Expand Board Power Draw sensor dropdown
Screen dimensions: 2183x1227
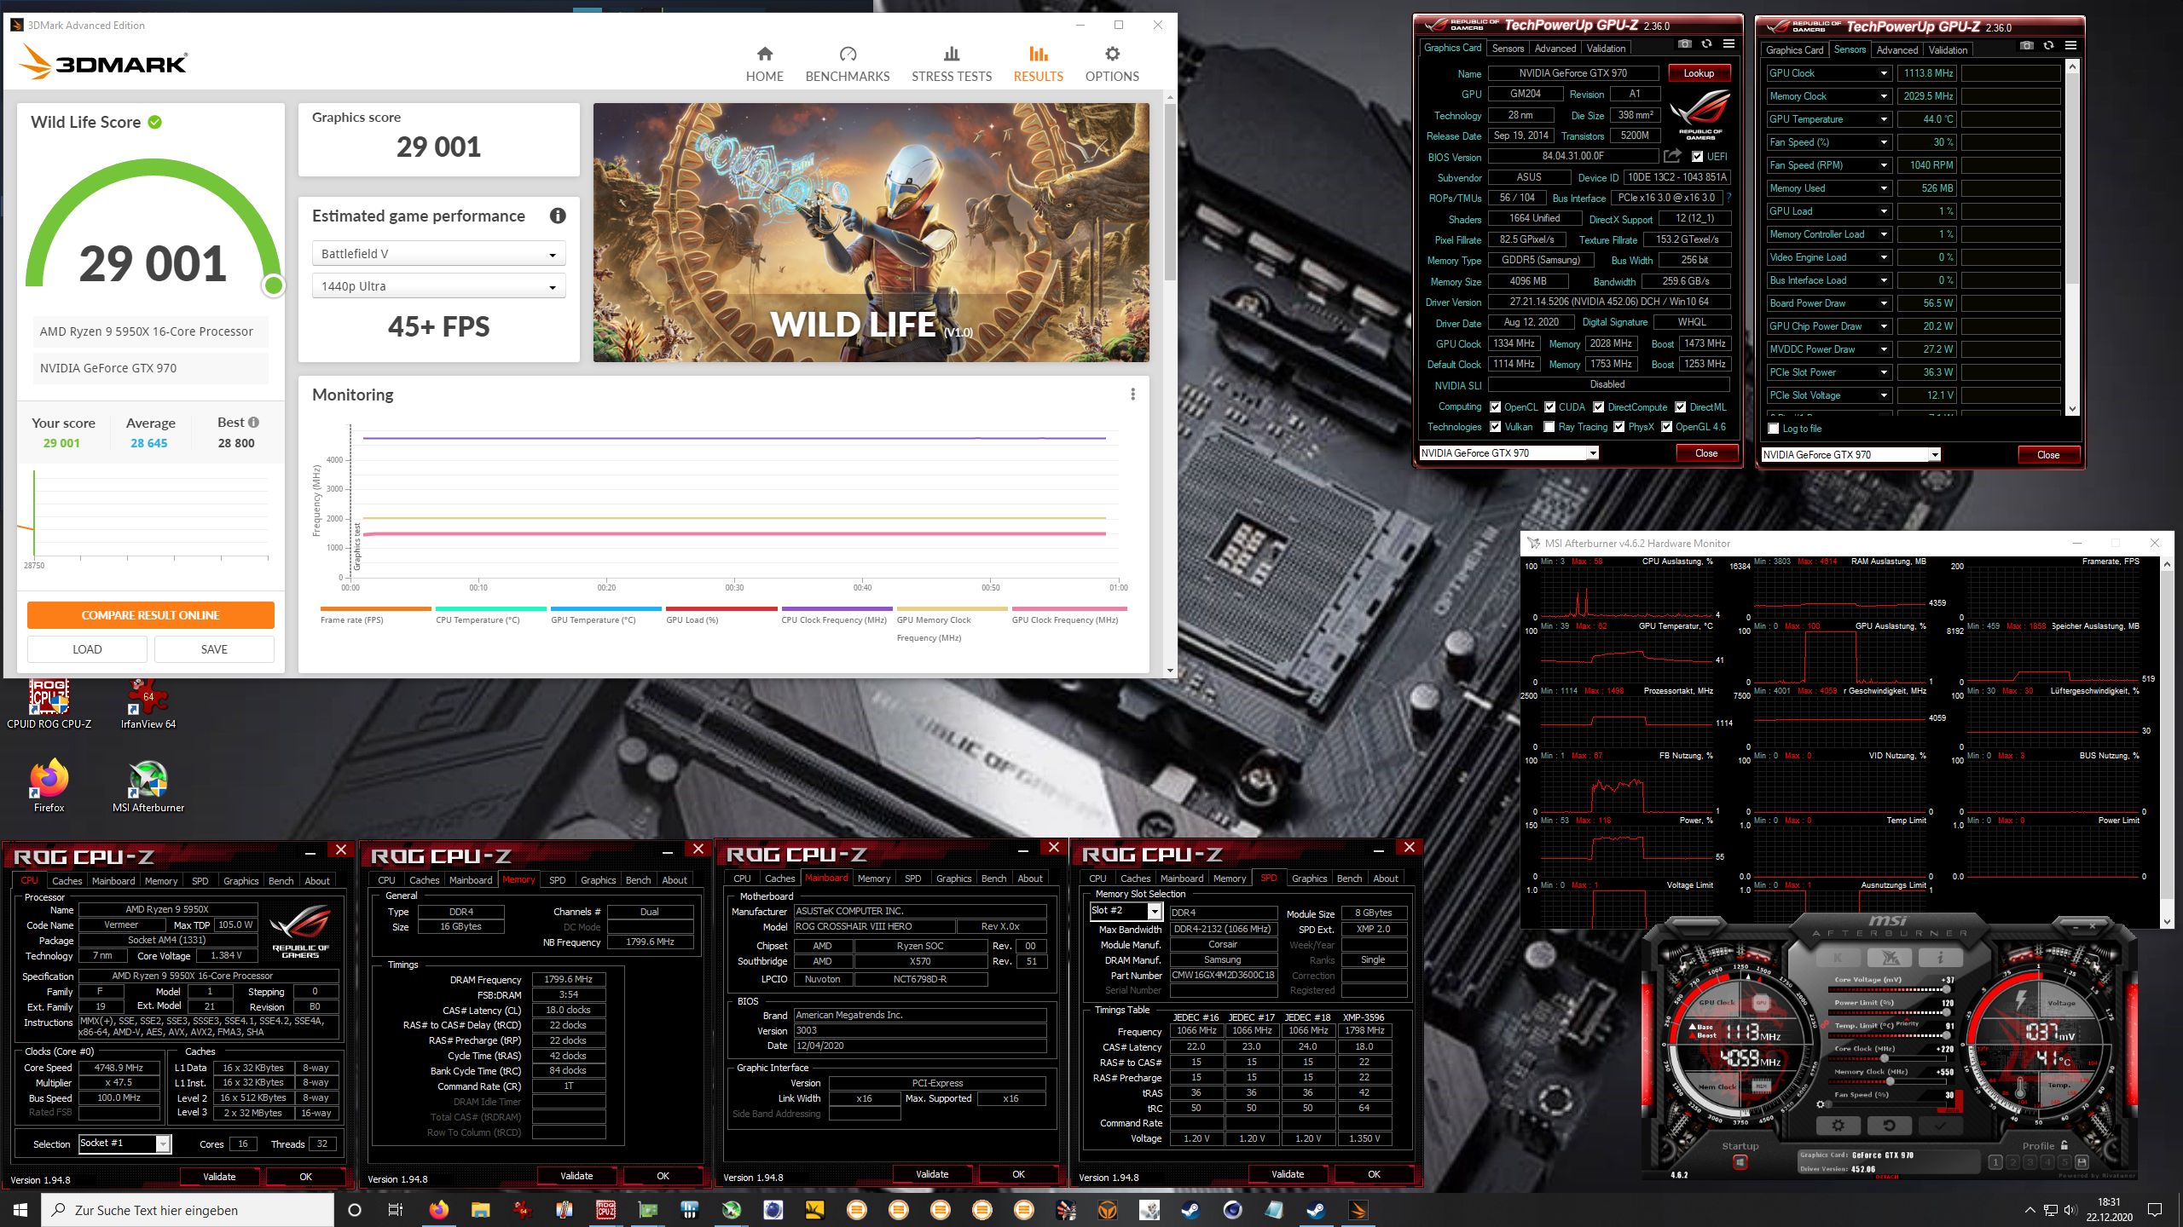click(x=1884, y=303)
